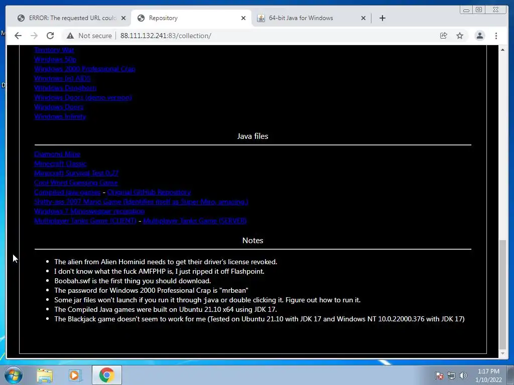Viewport: 514px width, 385px height.
Task: Open the Windows 50p link
Action: [x=55, y=59]
